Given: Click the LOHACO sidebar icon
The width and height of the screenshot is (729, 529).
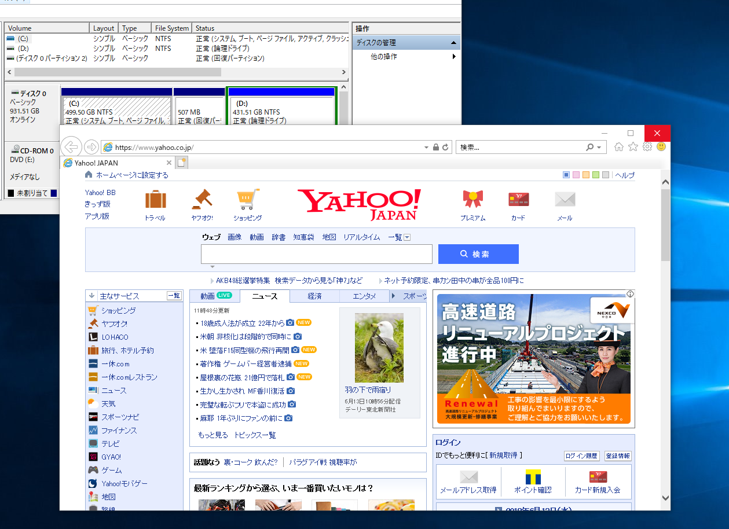Looking at the screenshot, I should click(x=93, y=337).
